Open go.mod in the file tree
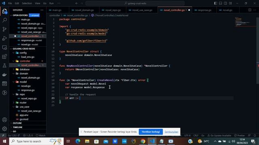The width and height of the screenshot is (259, 145). point(24,119)
